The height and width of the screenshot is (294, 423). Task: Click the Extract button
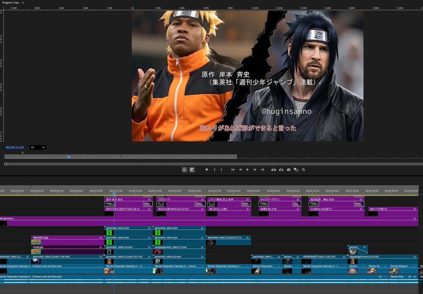[x=281, y=170]
